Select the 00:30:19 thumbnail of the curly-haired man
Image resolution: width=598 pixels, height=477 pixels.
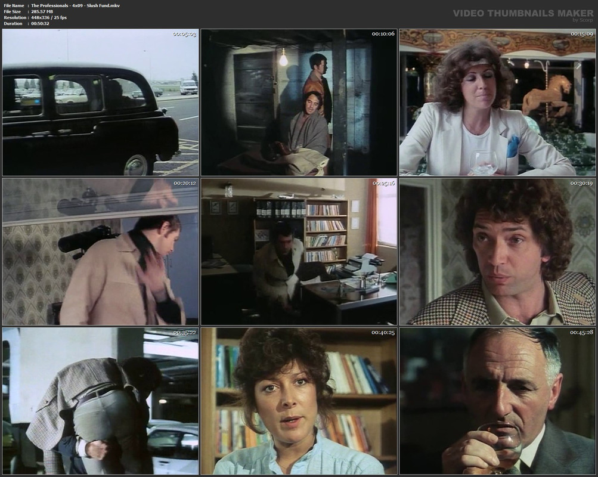[497, 252]
